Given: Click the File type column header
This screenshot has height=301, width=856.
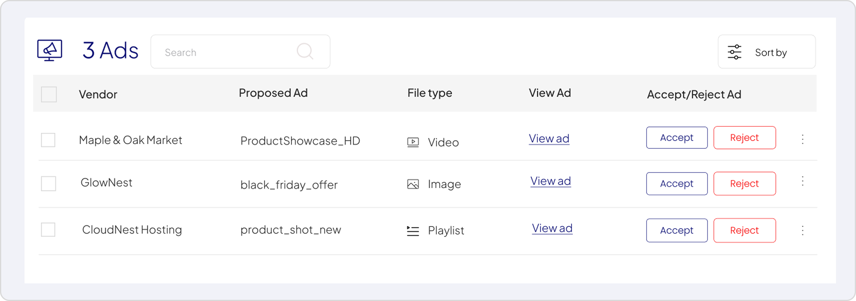Looking at the screenshot, I should pos(430,93).
